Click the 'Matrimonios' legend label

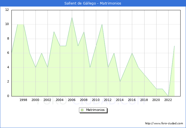(95, 110)
